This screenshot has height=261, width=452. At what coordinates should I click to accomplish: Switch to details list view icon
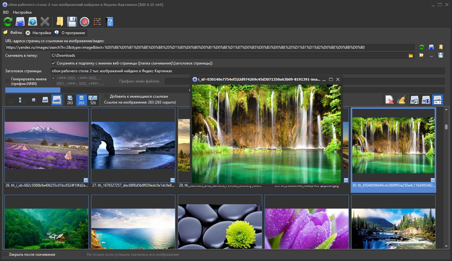[x=22, y=100]
